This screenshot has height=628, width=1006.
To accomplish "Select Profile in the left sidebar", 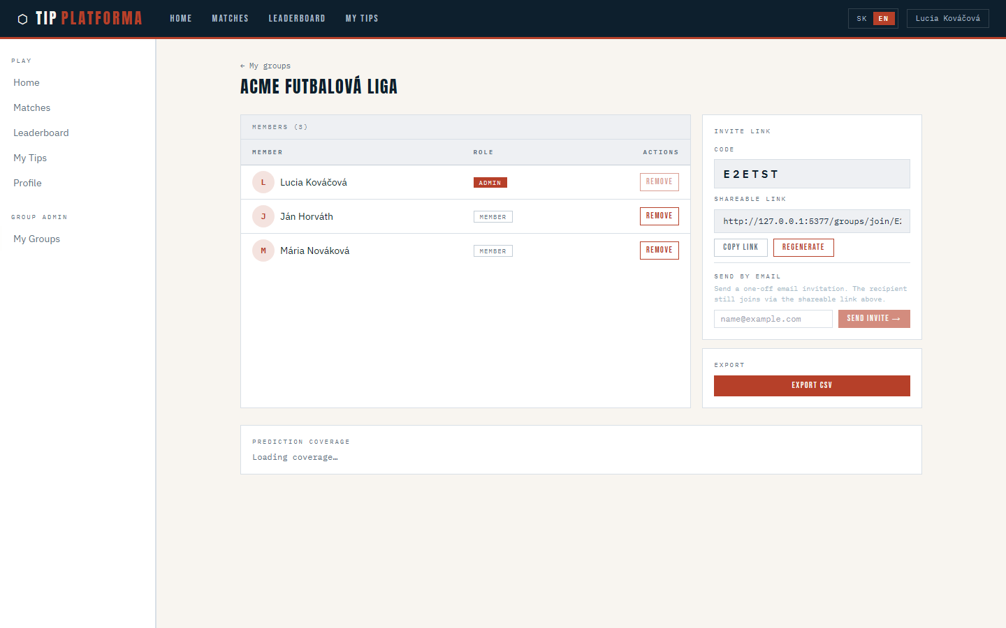I will (27, 183).
